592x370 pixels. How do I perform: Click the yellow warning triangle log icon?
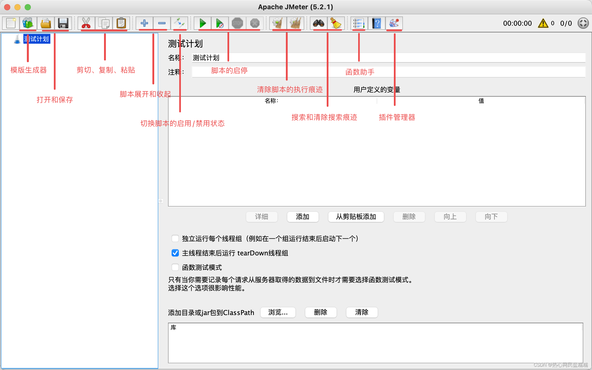[x=543, y=23]
